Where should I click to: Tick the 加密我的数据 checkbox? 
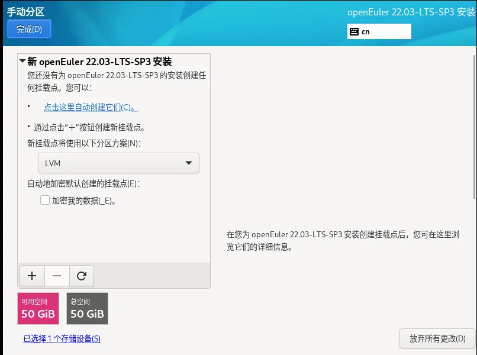tap(45, 200)
